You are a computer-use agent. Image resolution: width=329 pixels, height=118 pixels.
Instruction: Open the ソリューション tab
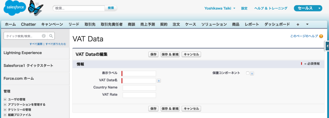pyautogui.click(x=214, y=24)
